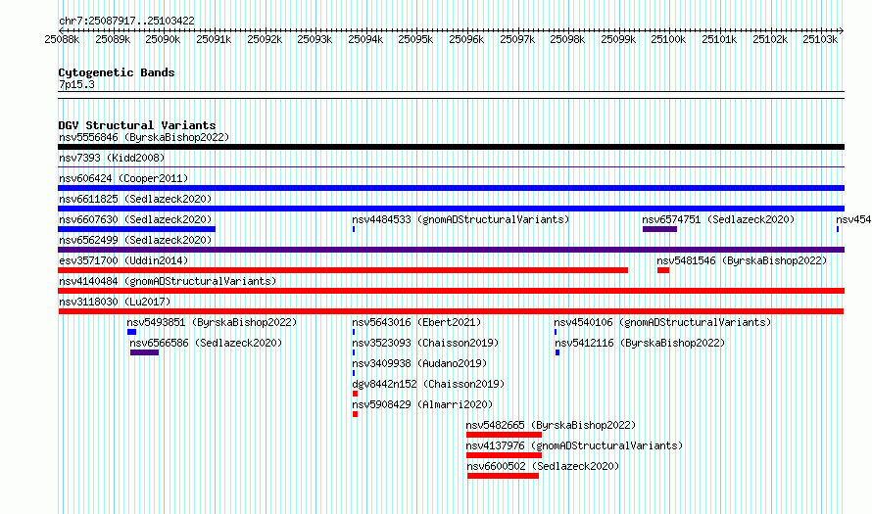Open the esv3571700 (Uddin2014) label
The image size is (872, 514).
click(123, 260)
